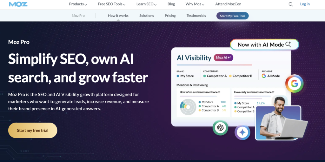Image resolution: width=325 pixels, height=162 pixels.
Task: Click the Moz logo in header
Action: point(18,4)
